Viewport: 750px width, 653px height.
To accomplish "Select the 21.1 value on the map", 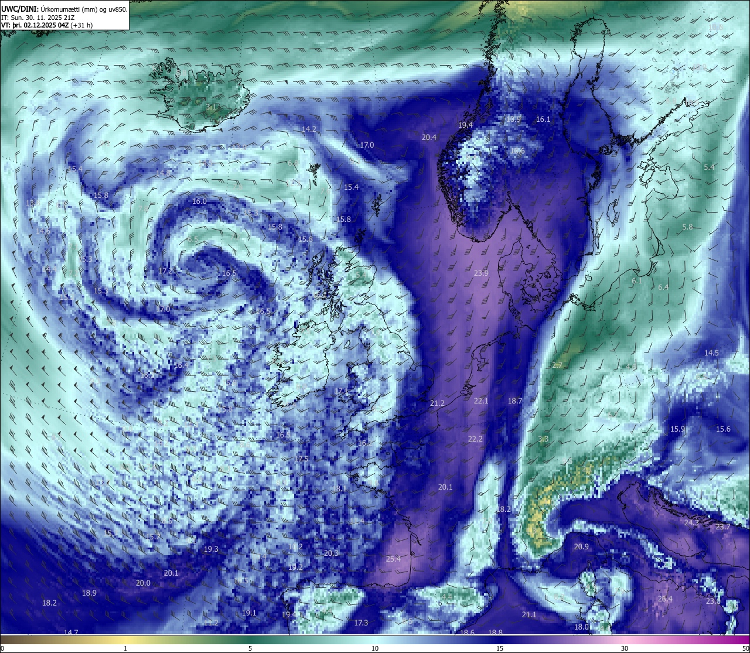I will point(529,615).
